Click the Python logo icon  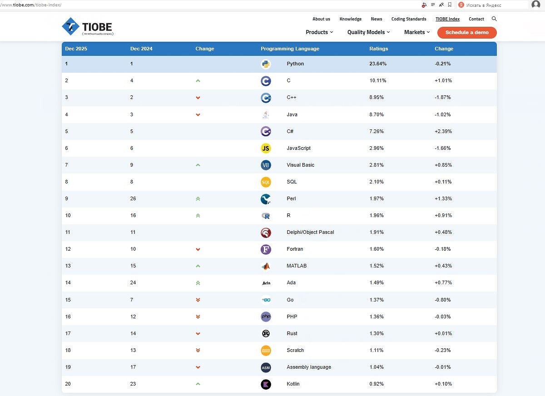[x=266, y=64]
